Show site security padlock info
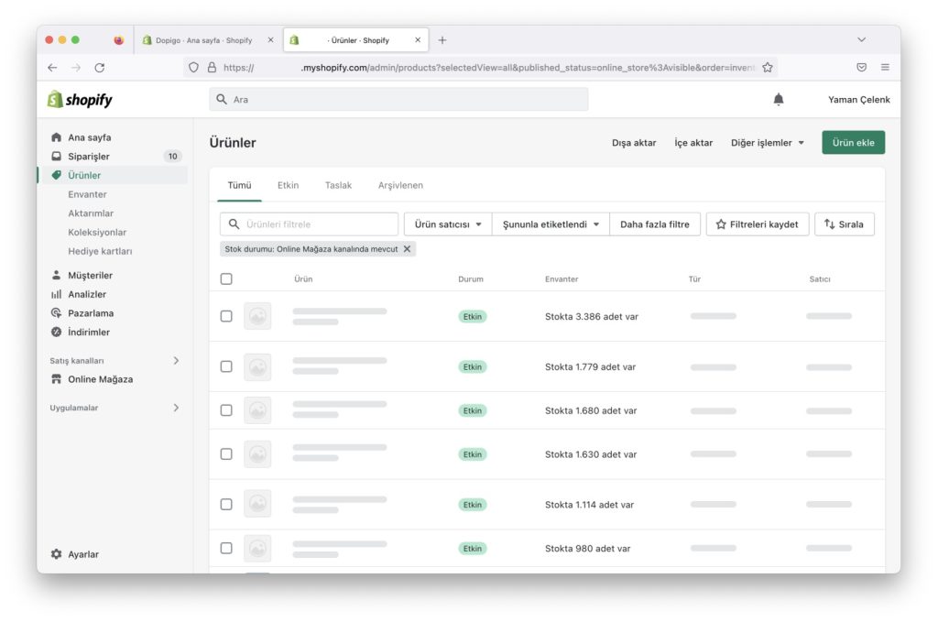This screenshot has height=622, width=938. tap(212, 68)
